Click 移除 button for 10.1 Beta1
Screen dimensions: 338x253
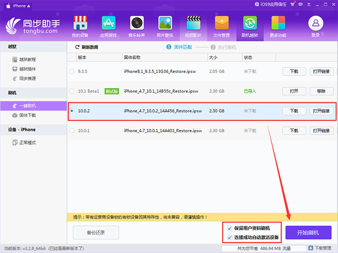[322, 91]
